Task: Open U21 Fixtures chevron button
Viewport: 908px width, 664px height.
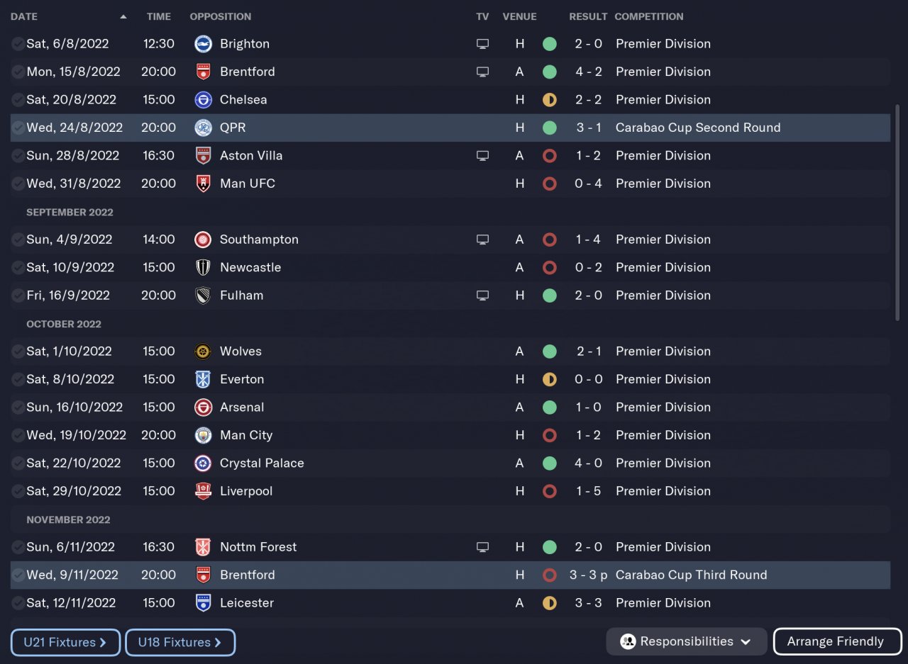Action: (65, 642)
